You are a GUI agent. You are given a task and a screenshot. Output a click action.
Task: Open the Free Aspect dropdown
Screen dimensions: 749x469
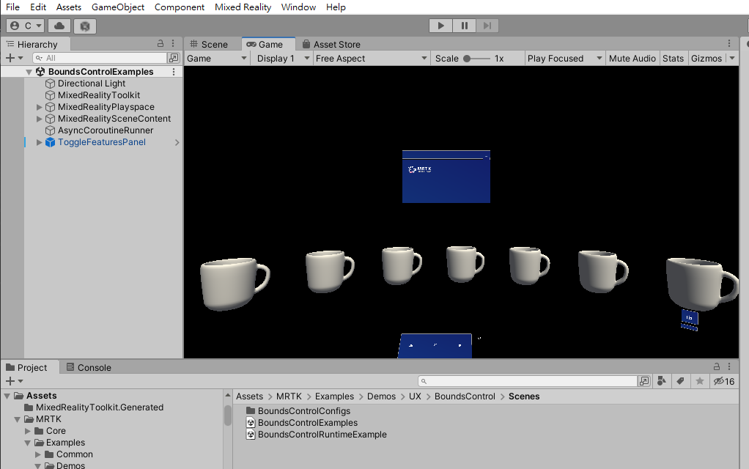371,59
